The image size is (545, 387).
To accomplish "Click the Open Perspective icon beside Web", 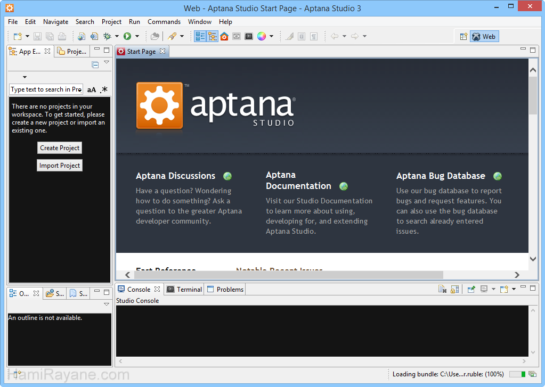I will (463, 37).
